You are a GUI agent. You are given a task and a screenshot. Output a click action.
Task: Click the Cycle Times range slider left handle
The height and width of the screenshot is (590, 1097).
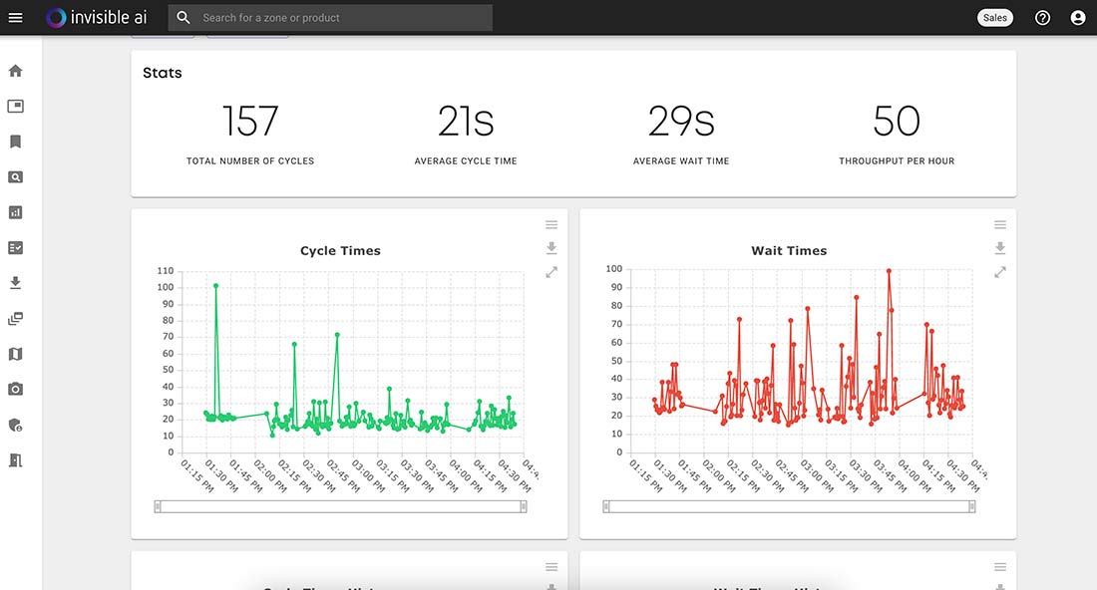(x=158, y=507)
